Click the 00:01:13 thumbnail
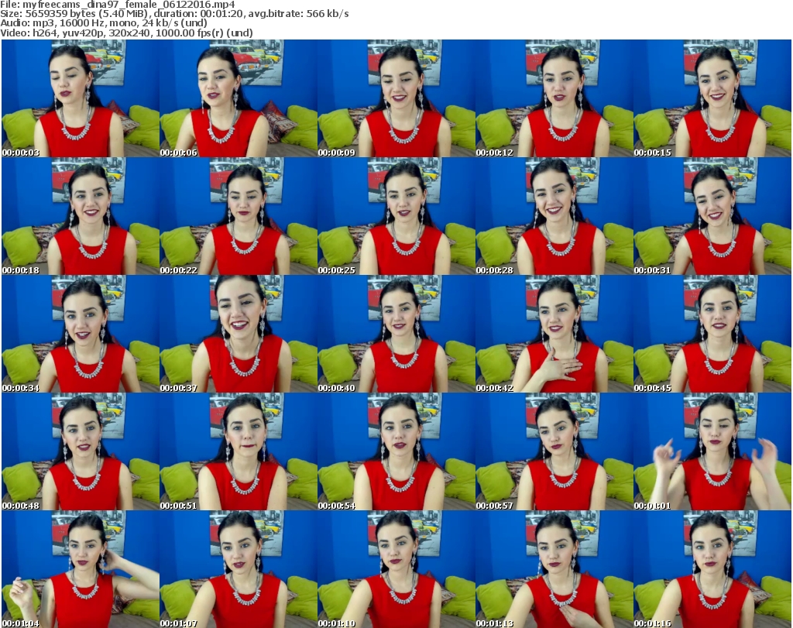The width and height of the screenshot is (793, 628). pos(554,569)
